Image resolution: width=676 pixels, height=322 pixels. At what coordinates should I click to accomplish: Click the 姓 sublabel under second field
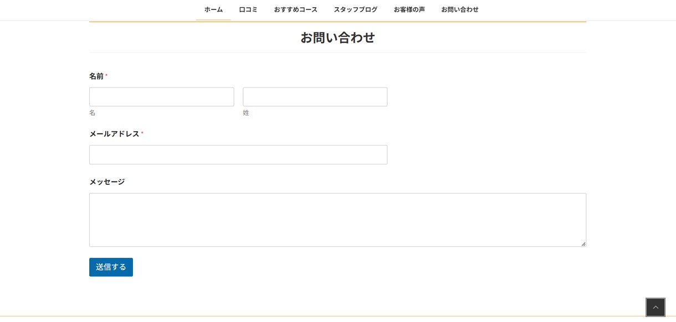(x=246, y=113)
